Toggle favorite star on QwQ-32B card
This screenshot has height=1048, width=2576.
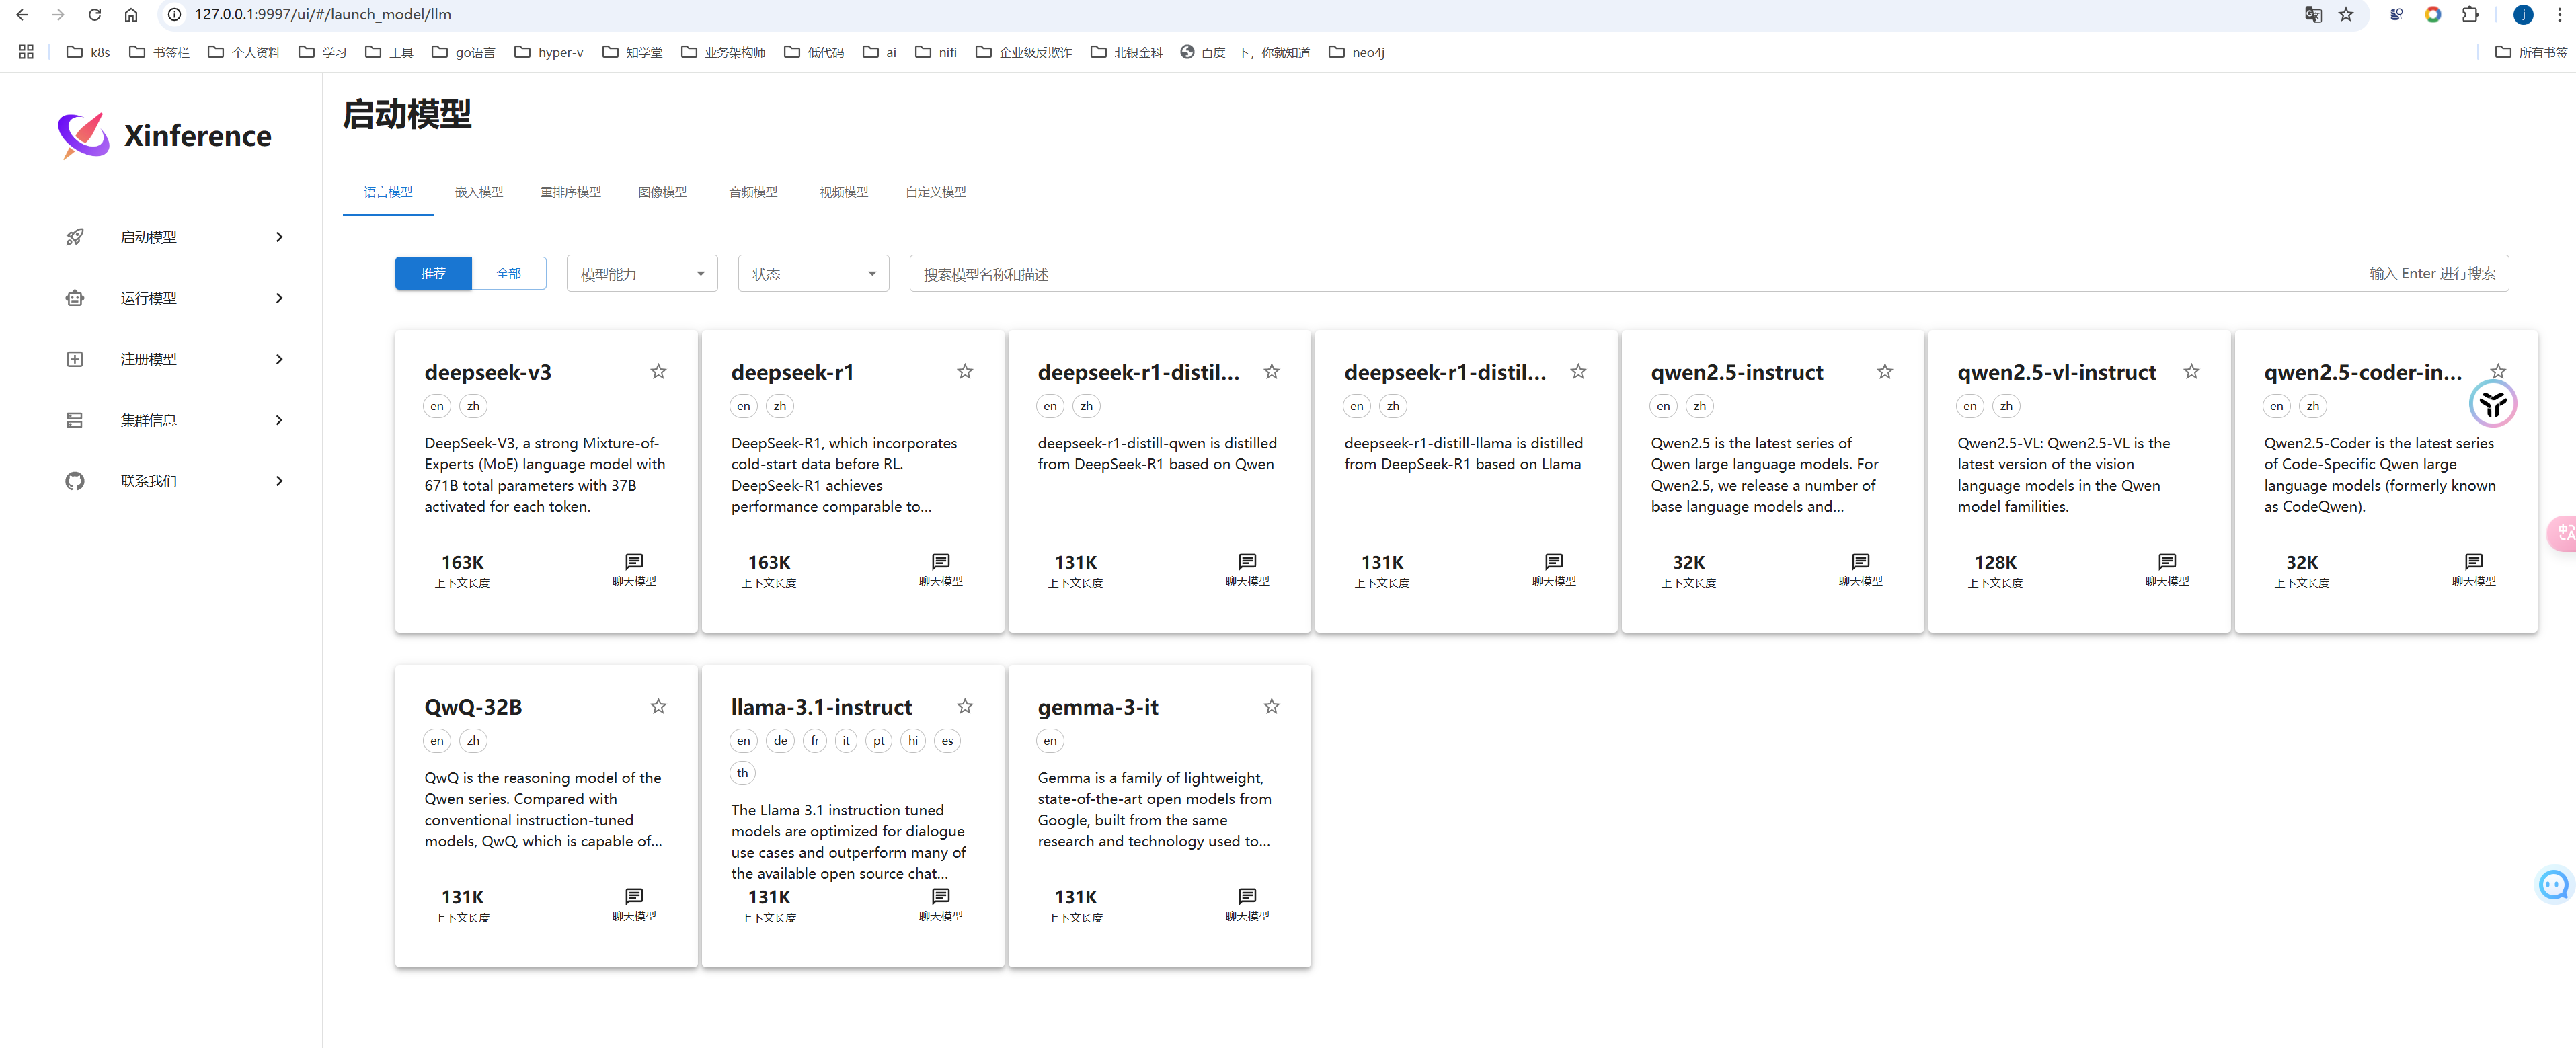pos(658,706)
